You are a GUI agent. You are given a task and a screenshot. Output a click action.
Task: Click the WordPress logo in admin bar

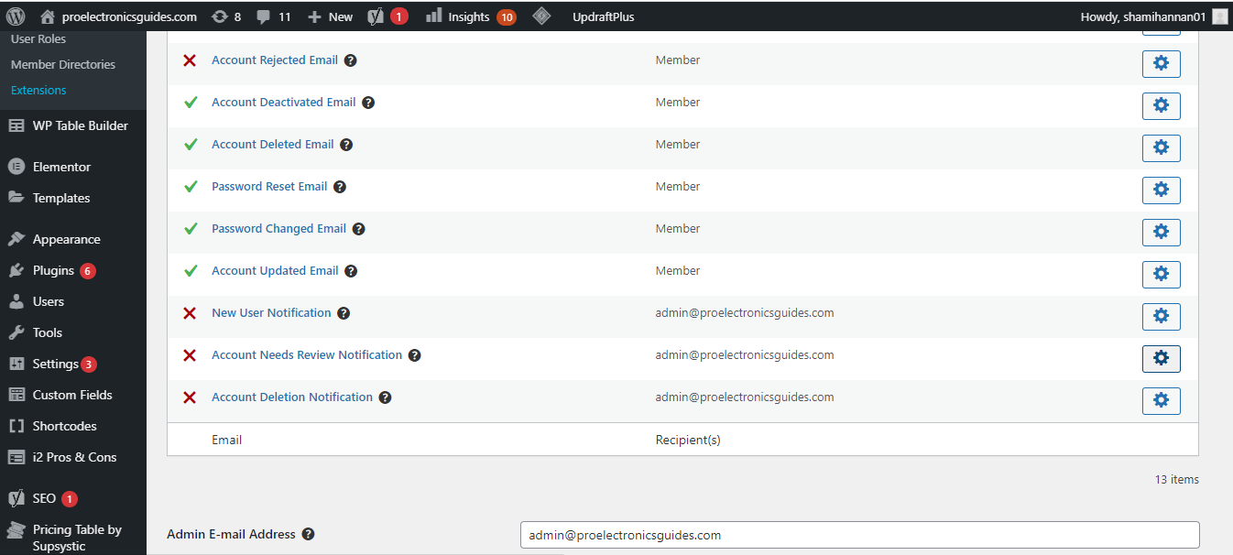click(x=16, y=16)
